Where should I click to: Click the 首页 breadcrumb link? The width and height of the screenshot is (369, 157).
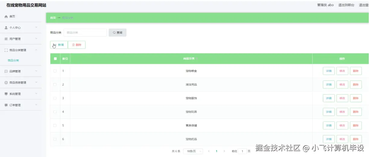(53, 18)
